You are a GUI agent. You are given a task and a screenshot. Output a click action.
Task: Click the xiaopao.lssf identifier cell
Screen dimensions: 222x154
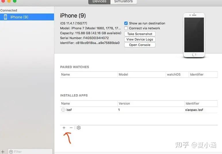[x=194, y=110]
